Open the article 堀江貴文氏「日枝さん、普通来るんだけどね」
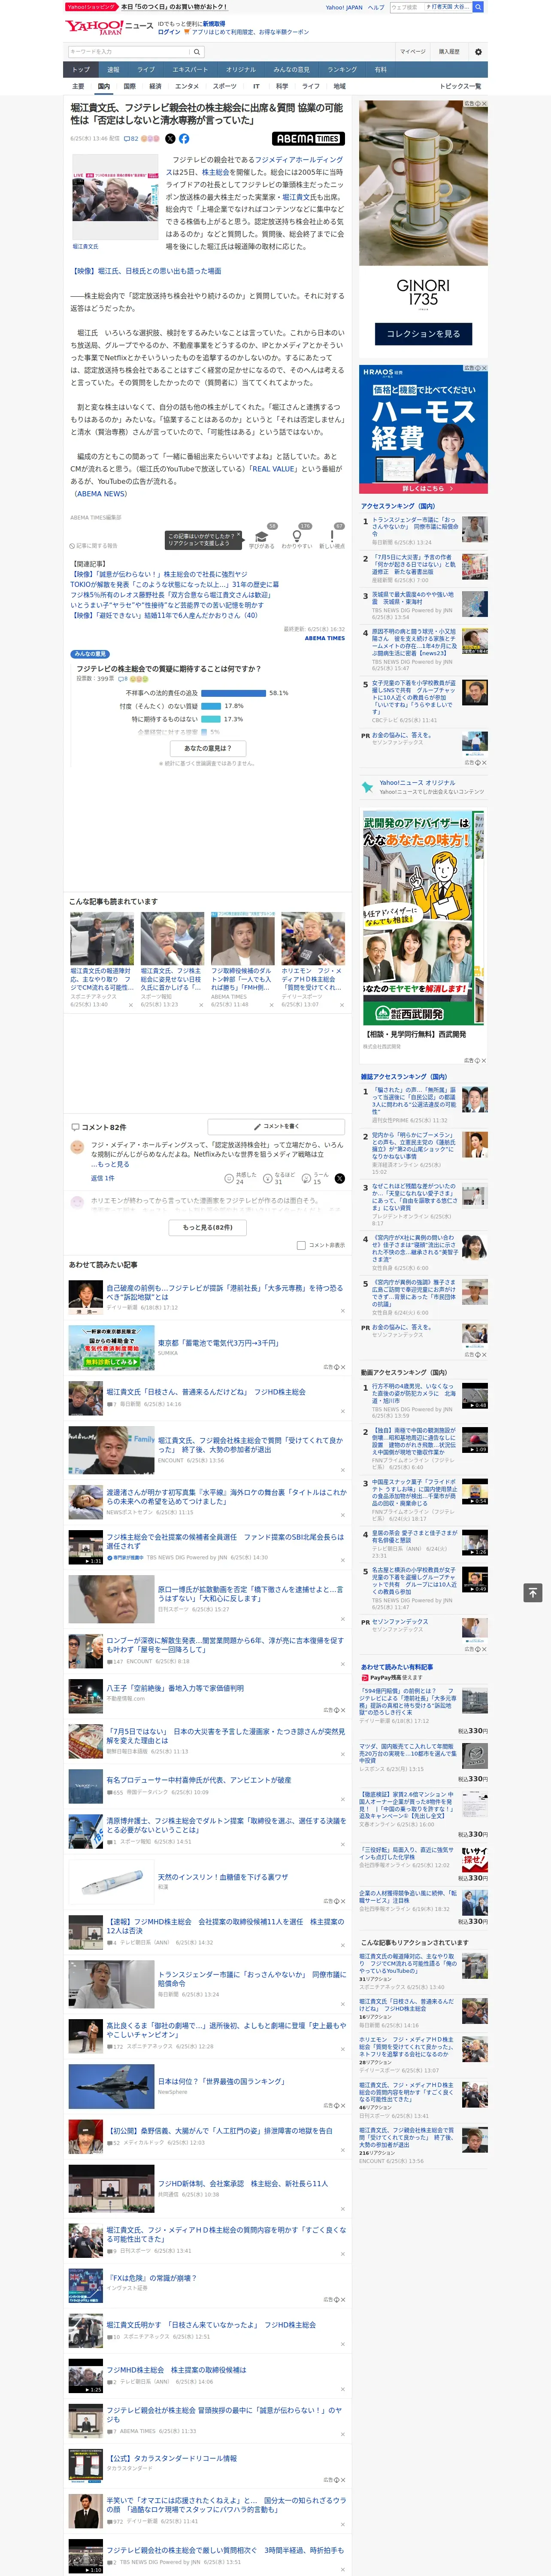The width and height of the screenshot is (551, 2576). coord(206,1392)
